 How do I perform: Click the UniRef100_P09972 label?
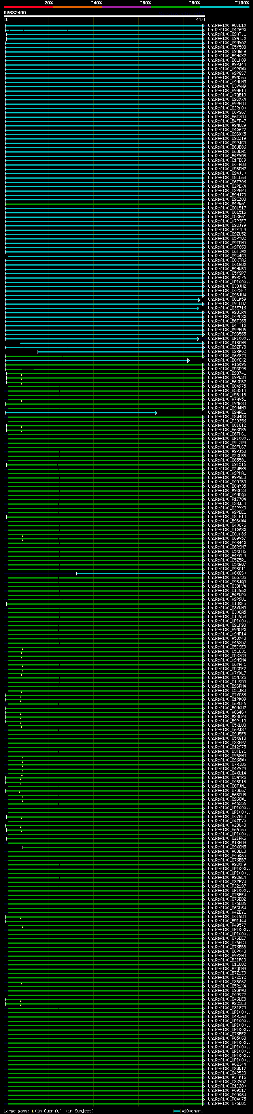(227, 995)
